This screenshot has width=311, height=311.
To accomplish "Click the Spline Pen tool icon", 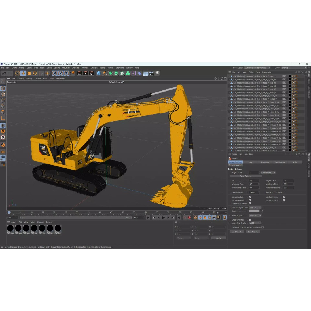I will pyautogui.click(x=105, y=73).
